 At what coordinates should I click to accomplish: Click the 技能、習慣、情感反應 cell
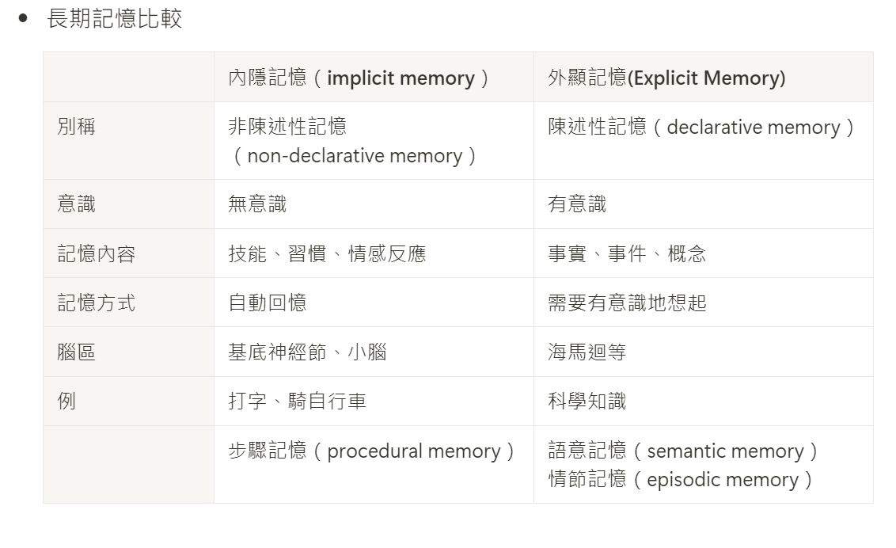click(x=327, y=253)
